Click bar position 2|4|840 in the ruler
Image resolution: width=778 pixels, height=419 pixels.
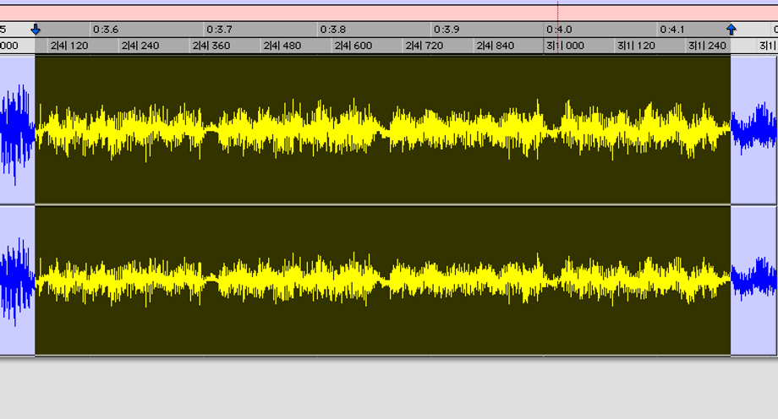tap(495, 46)
